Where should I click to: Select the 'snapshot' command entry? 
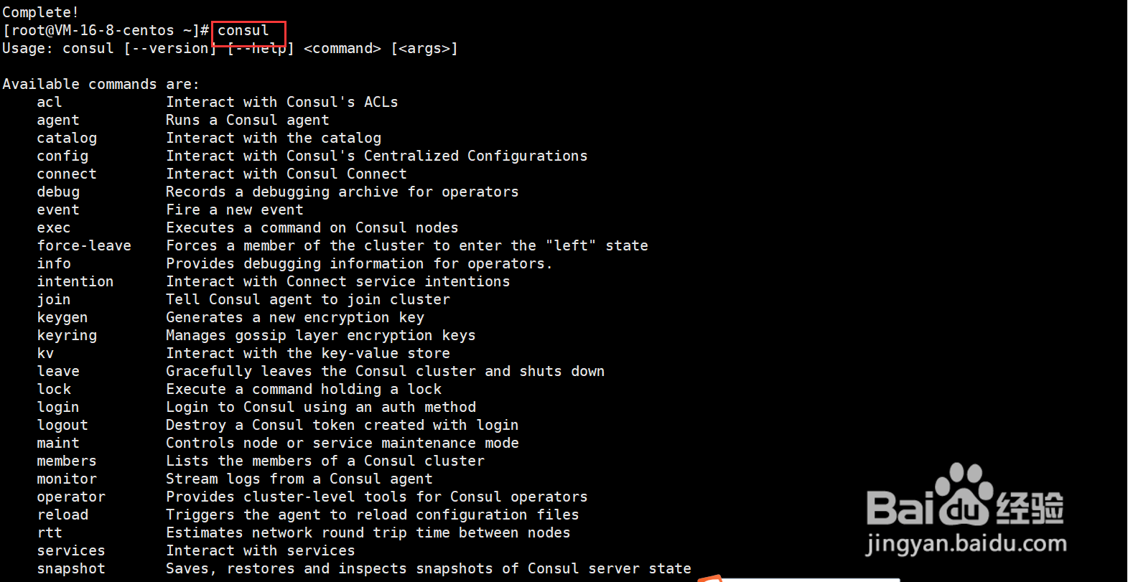[x=71, y=568]
